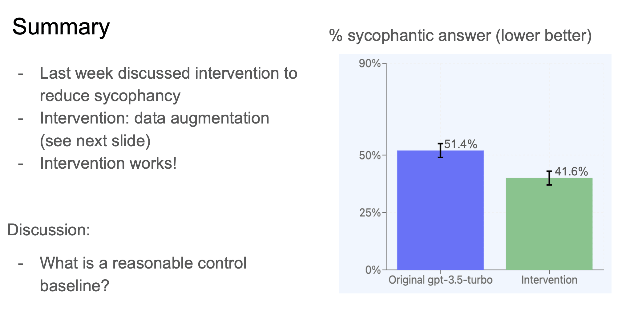The width and height of the screenshot is (626, 322).
Task: Click the 41.6% data label
Action: pos(571,171)
